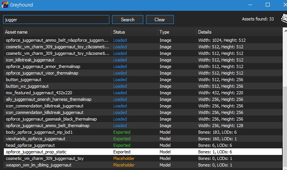Select viewhands_opforce_juggernaut model row
The width and height of the screenshot is (287, 170).
coord(143,139)
